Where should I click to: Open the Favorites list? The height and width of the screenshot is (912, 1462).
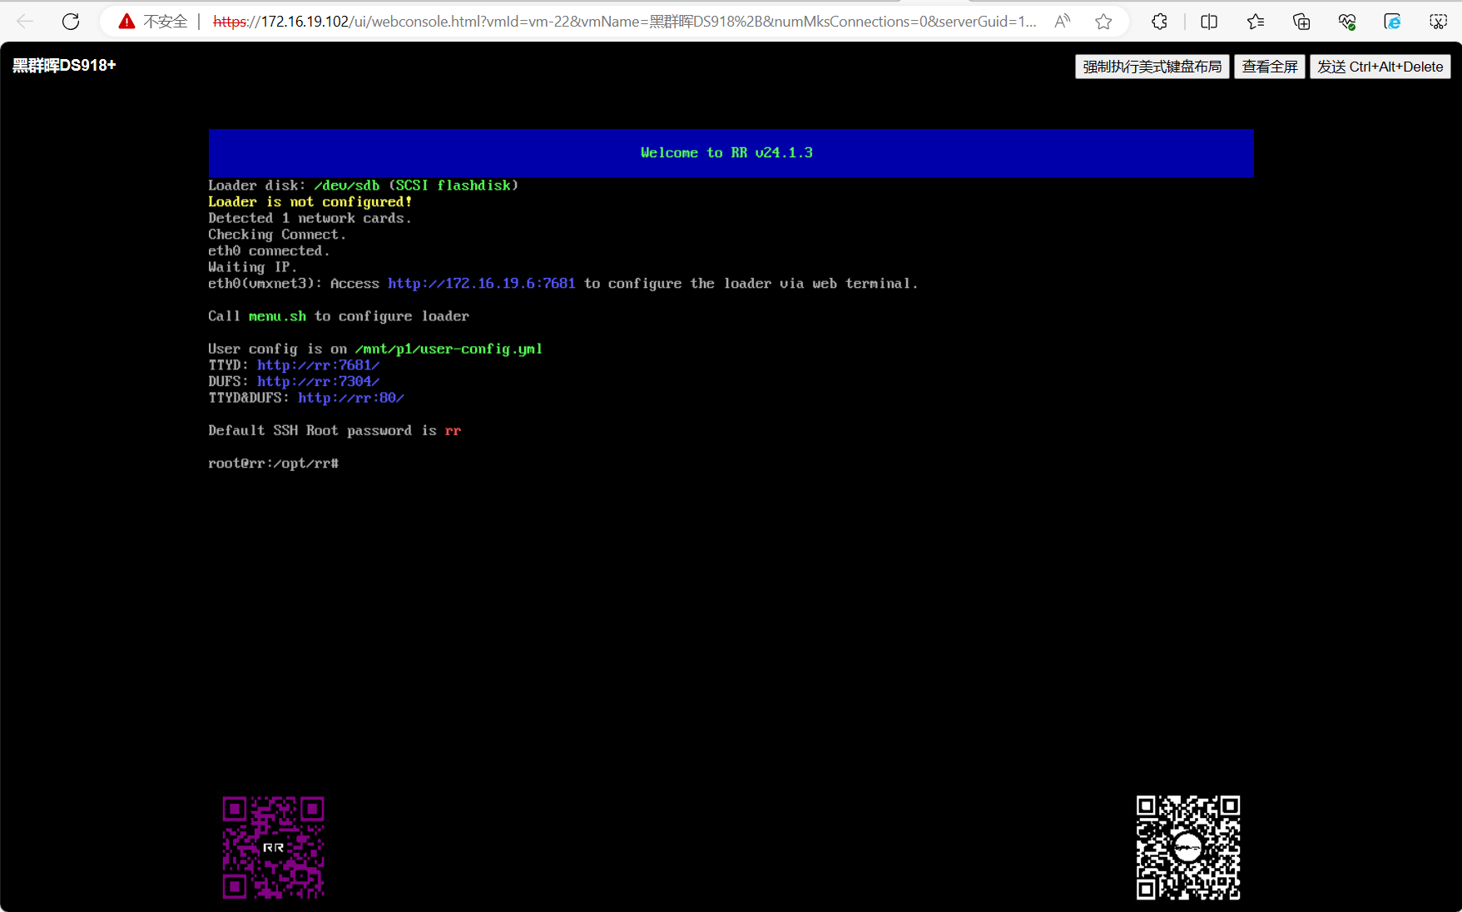(1255, 22)
